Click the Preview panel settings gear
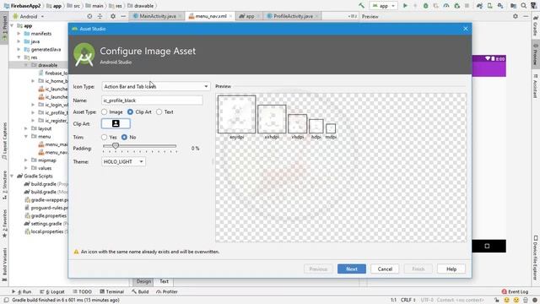 [x=516, y=16]
